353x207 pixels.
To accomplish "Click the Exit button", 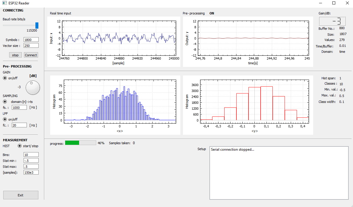I will (x=21, y=195).
